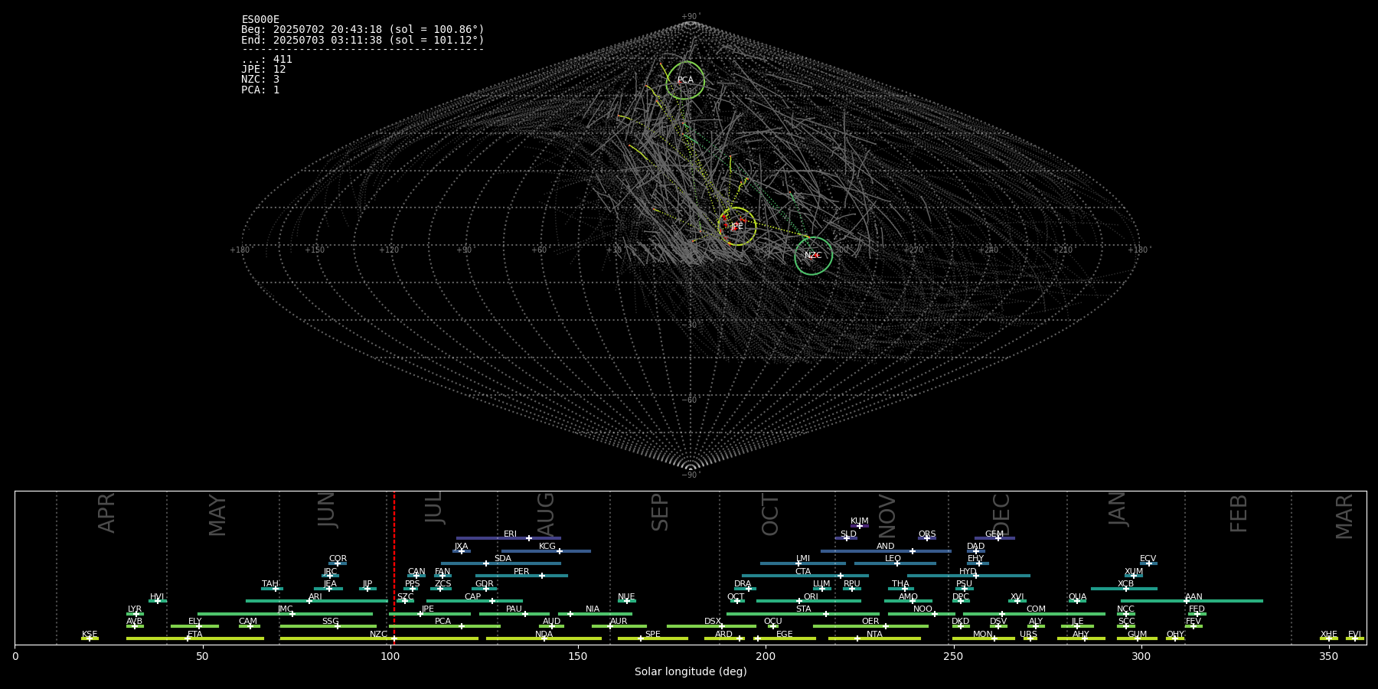Click the AUG month label
The height and width of the screenshot is (689, 1378).
(x=546, y=515)
